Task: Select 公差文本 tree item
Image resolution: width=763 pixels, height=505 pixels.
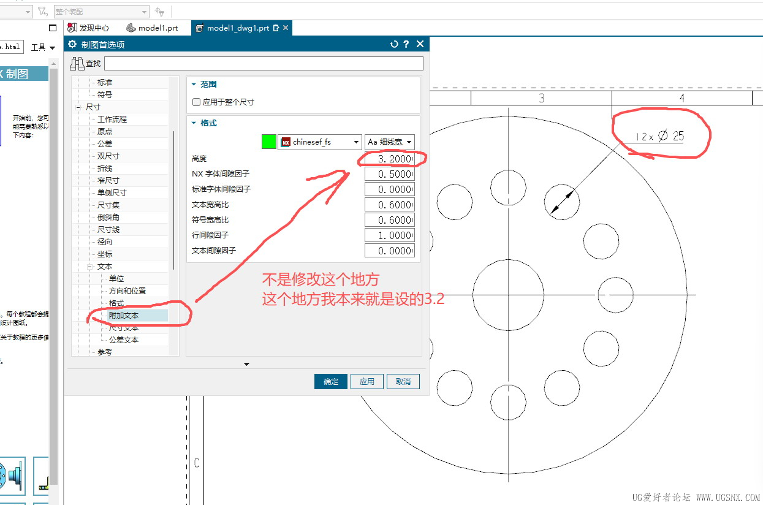Action: pos(124,340)
